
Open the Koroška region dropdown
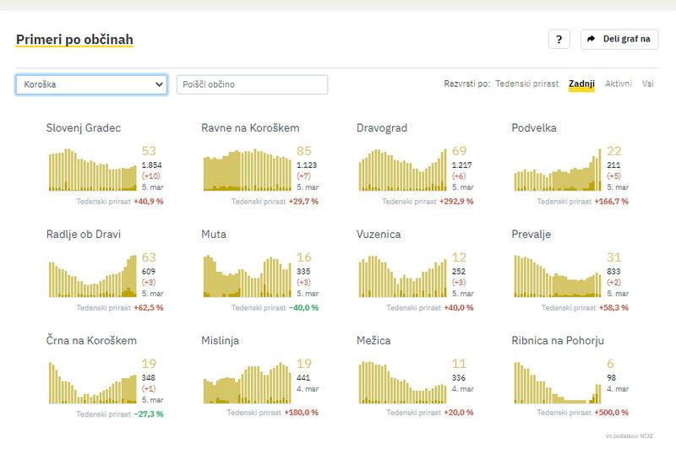(91, 84)
